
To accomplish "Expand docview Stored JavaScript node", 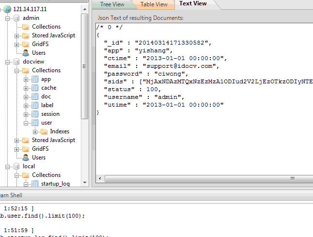I will [17, 141].
